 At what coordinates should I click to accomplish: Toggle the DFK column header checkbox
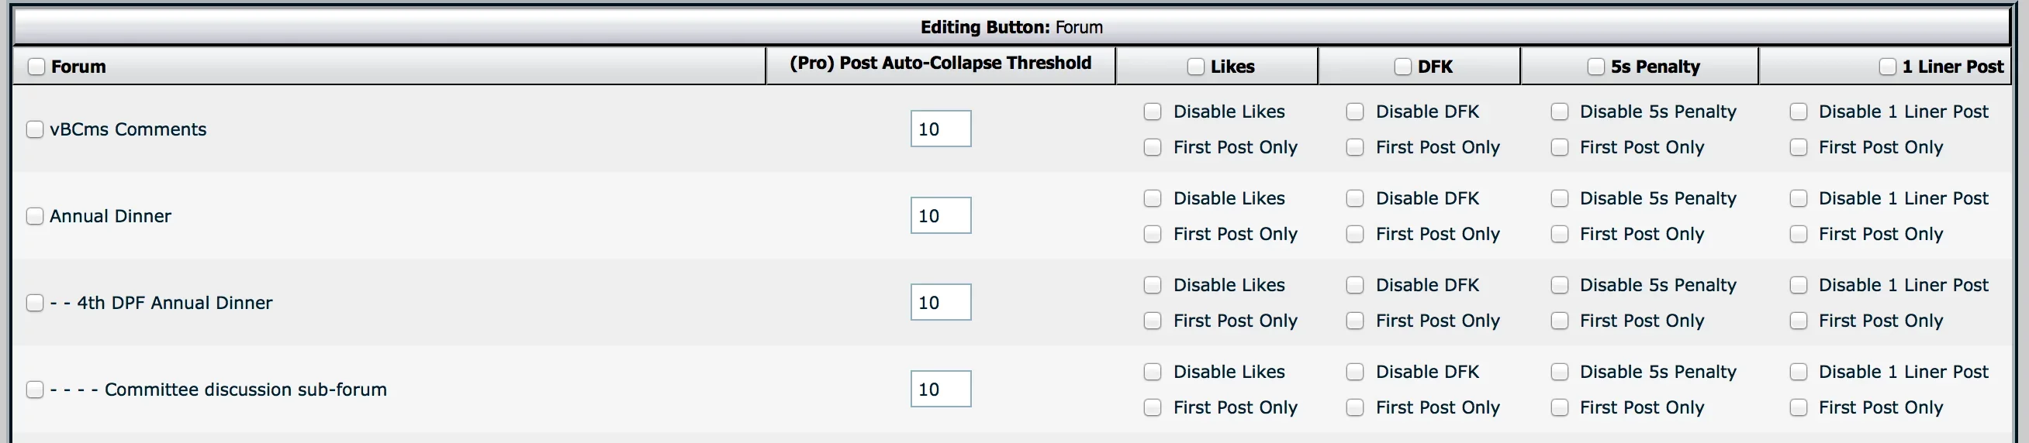click(1403, 67)
